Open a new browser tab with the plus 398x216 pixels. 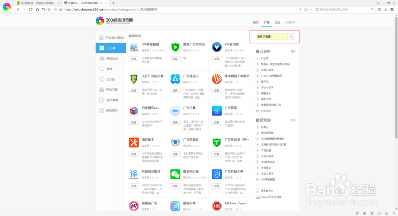click(113, 3)
